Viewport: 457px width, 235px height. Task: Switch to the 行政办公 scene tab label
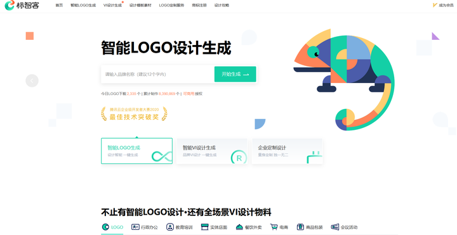[x=149, y=227]
